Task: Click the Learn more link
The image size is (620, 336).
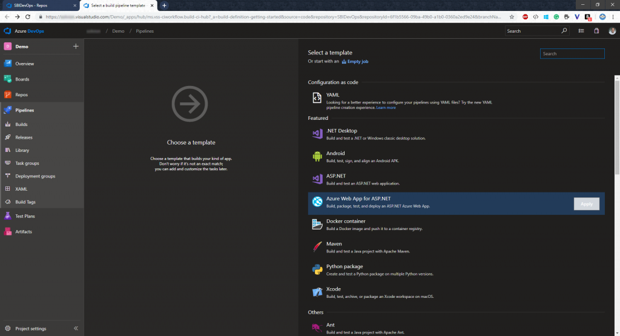Action: [x=386, y=108]
